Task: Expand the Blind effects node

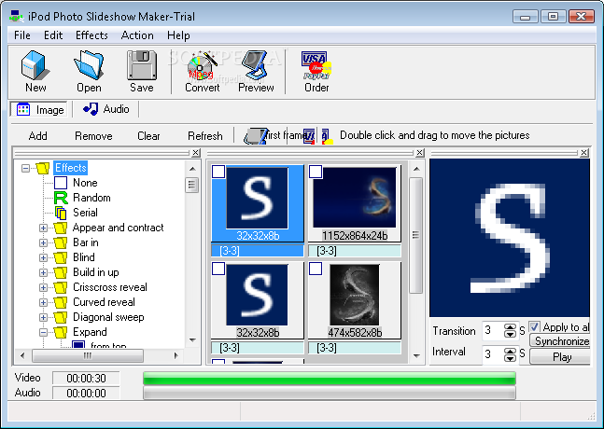Action: click(43, 257)
